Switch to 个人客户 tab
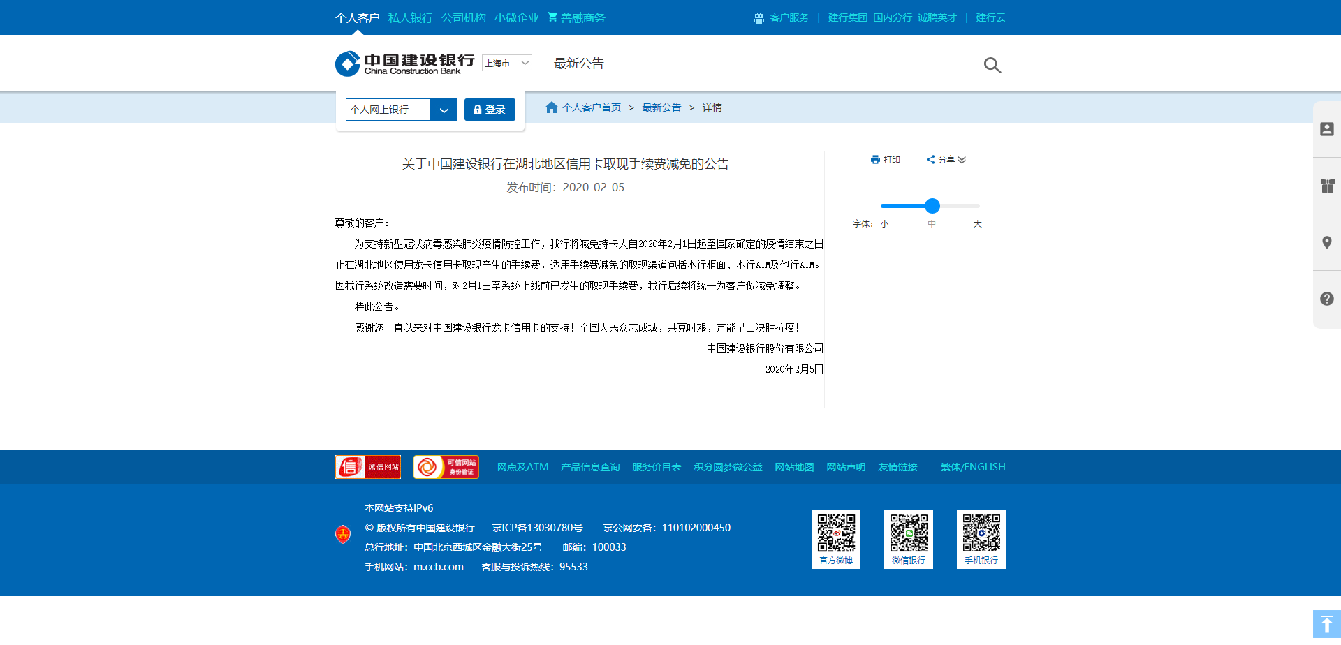Screen dimensions: 1341x645 pyautogui.click(x=357, y=17)
